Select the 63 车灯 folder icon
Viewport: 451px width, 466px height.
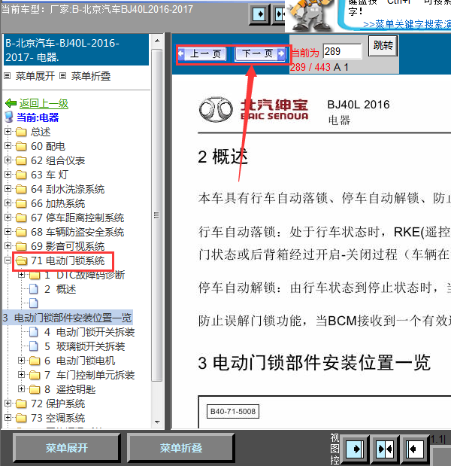(x=21, y=175)
